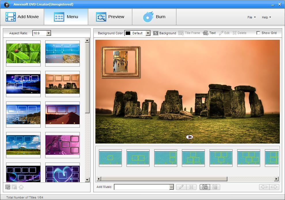Switch to the Menu tab

point(66,17)
